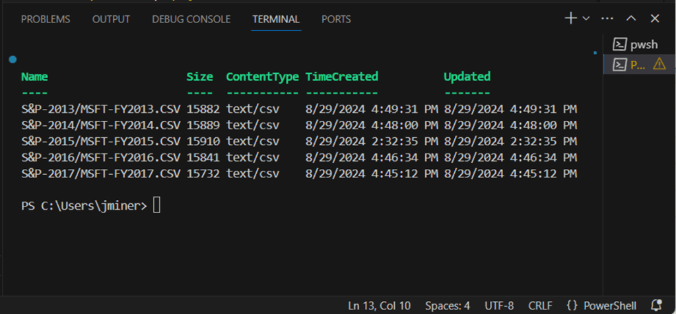Open the terminal launch profile dropdown arrow
Viewport: 676px width, 314px height.
click(586, 18)
